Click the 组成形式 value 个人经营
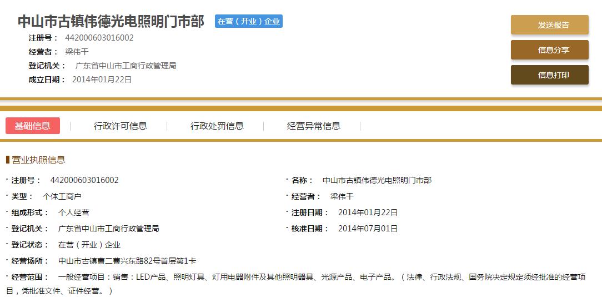The image size is (602, 297). tap(73, 212)
